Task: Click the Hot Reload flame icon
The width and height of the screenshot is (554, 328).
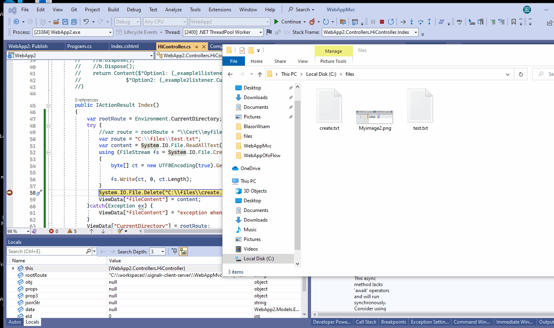Action: tap(312, 22)
